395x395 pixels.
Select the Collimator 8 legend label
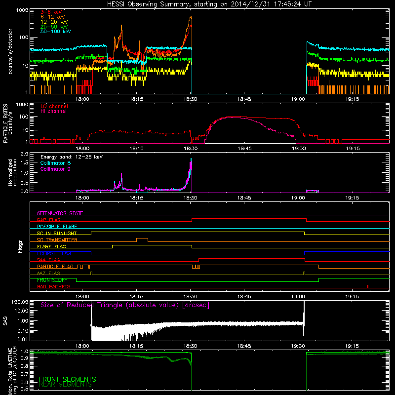(x=55, y=163)
